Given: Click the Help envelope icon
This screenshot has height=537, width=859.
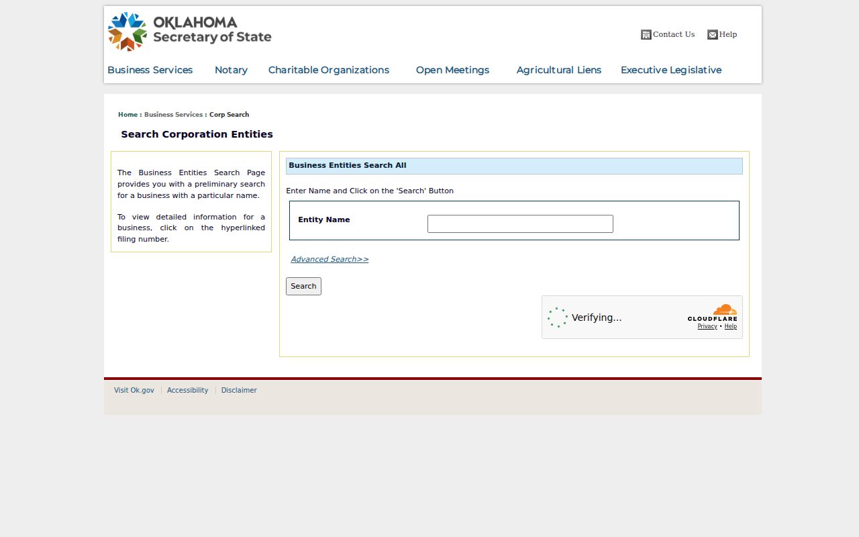Looking at the screenshot, I should tap(713, 35).
